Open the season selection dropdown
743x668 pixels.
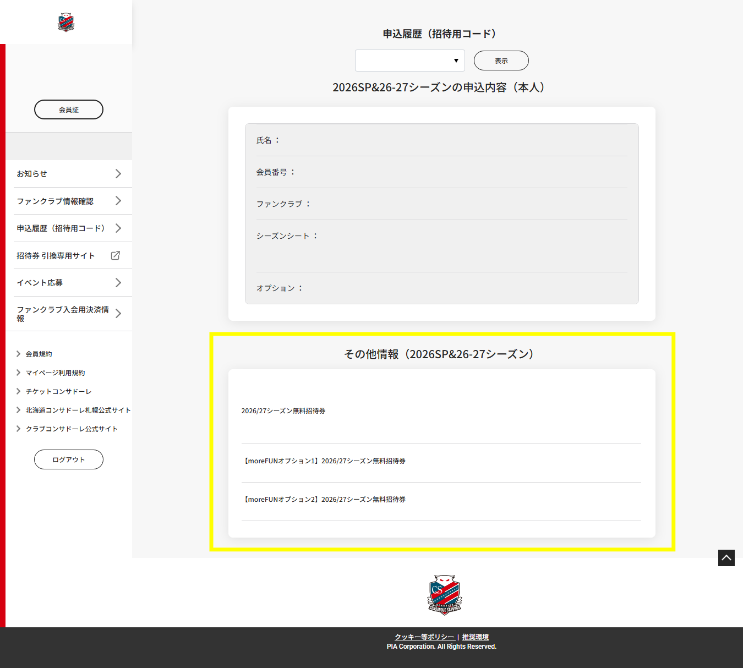(x=410, y=61)
